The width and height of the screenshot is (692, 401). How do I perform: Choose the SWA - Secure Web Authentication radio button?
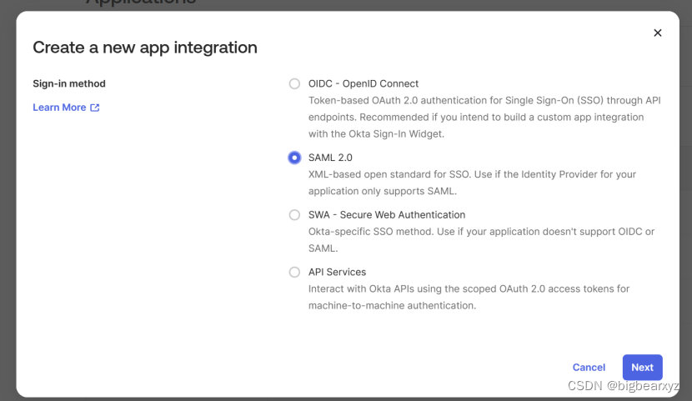click(294, 215)
